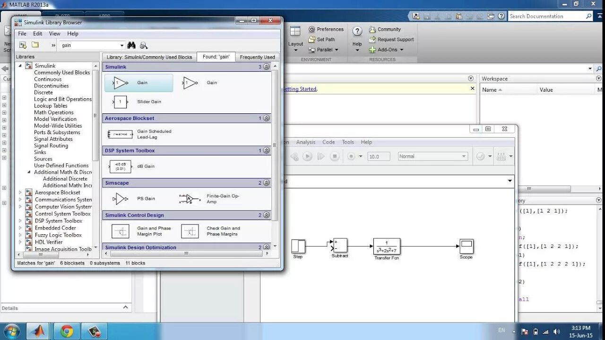Collapse the Simulink Control Design results section
Screen dimensions: 605x340
(267, 215)
